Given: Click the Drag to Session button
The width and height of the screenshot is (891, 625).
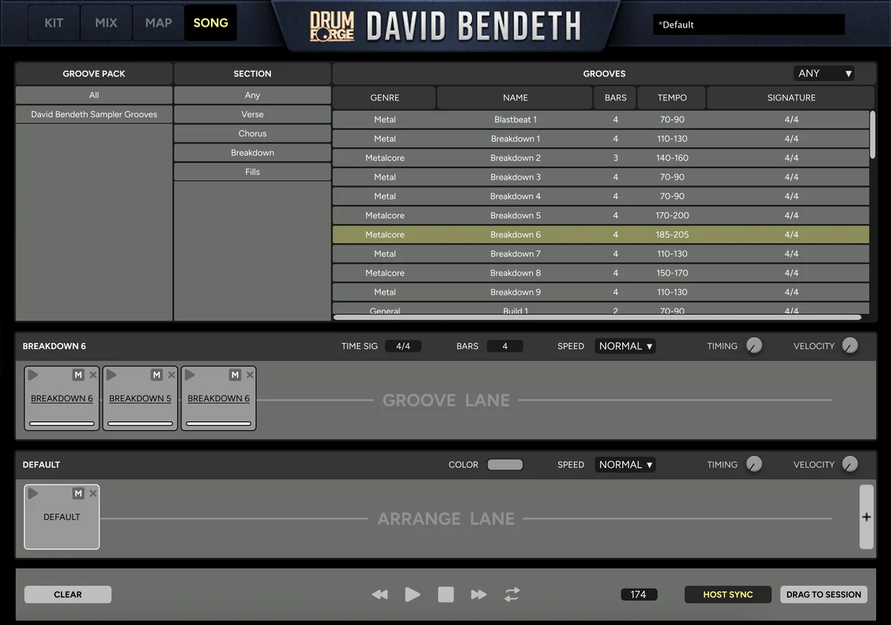Looking at the screenshot, I should (823, 595).
